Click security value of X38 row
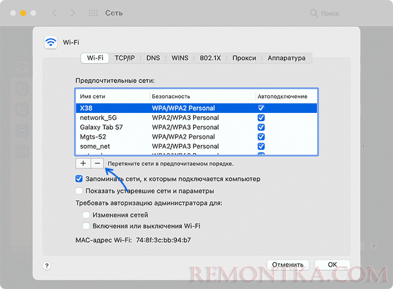Viewport: 393px width, 289px height. click(x=184, y=108)
